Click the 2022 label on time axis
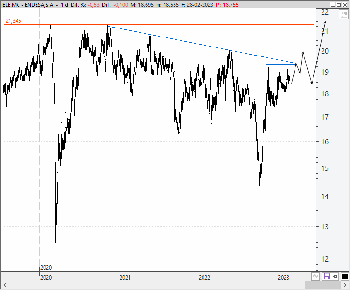Viewport: 350px width, 290px height. tap(204, 278)
